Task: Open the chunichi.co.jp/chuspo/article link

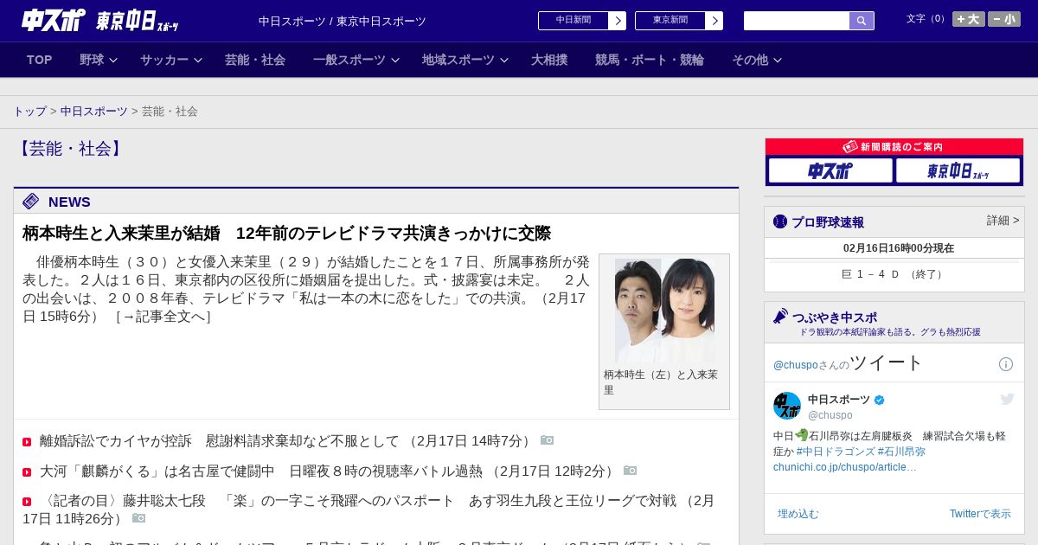Action: (845, 467)
